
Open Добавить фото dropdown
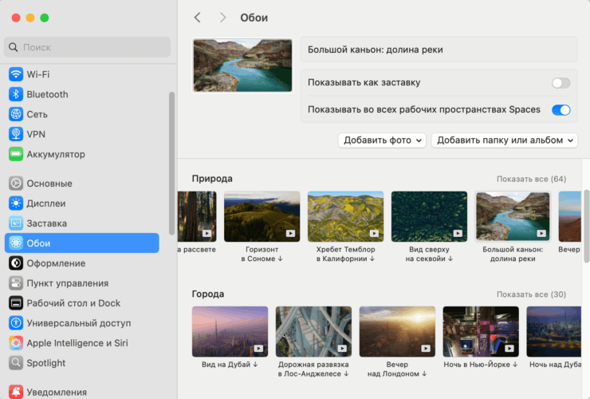pyautogui.click(x=383, y=140)
